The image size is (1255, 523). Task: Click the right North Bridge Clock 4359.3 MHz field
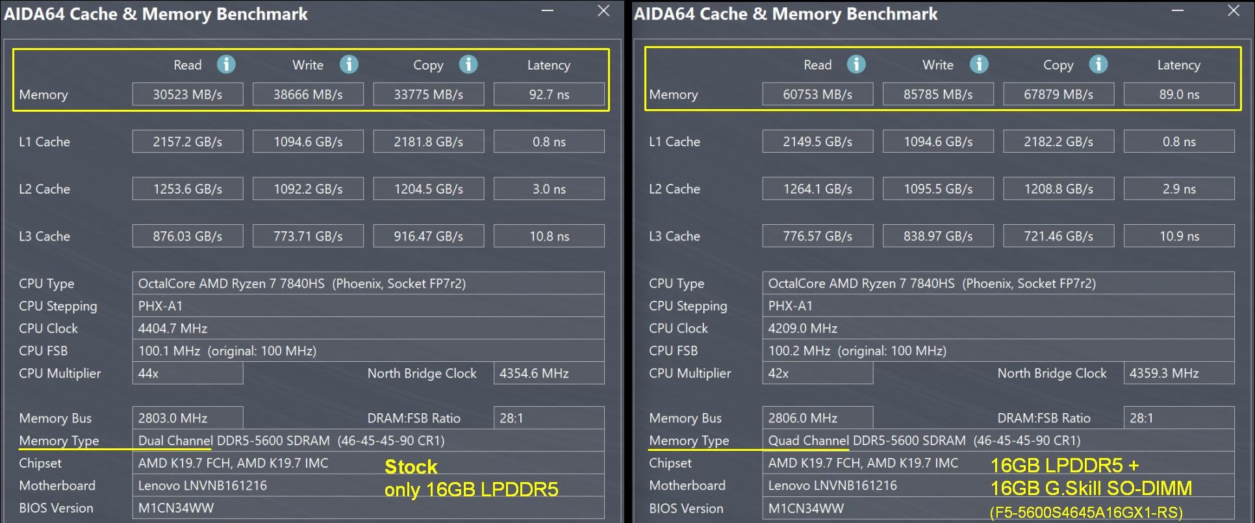[1178, 374]
